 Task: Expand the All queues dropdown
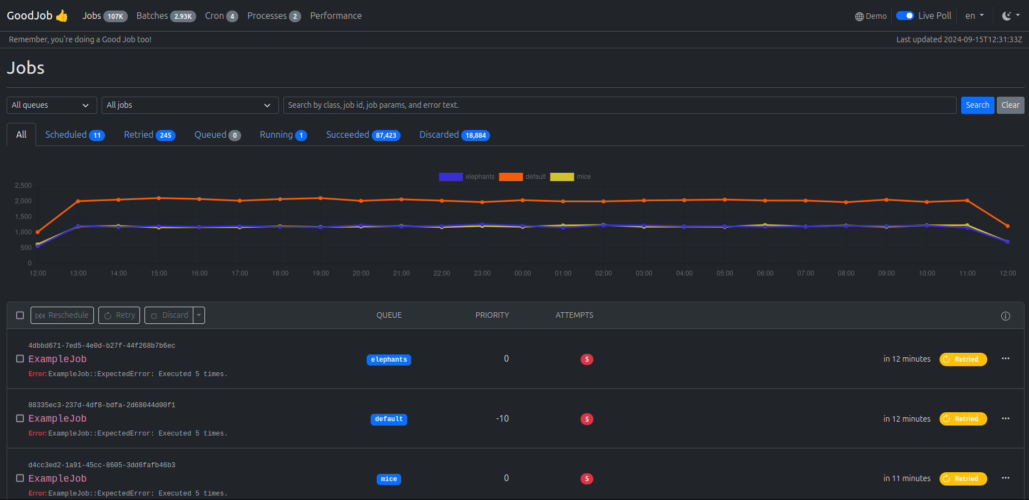51,106
